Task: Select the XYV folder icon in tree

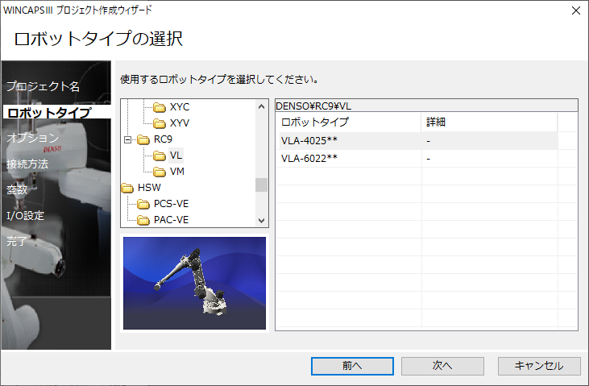Action: [x=159, y=122]
